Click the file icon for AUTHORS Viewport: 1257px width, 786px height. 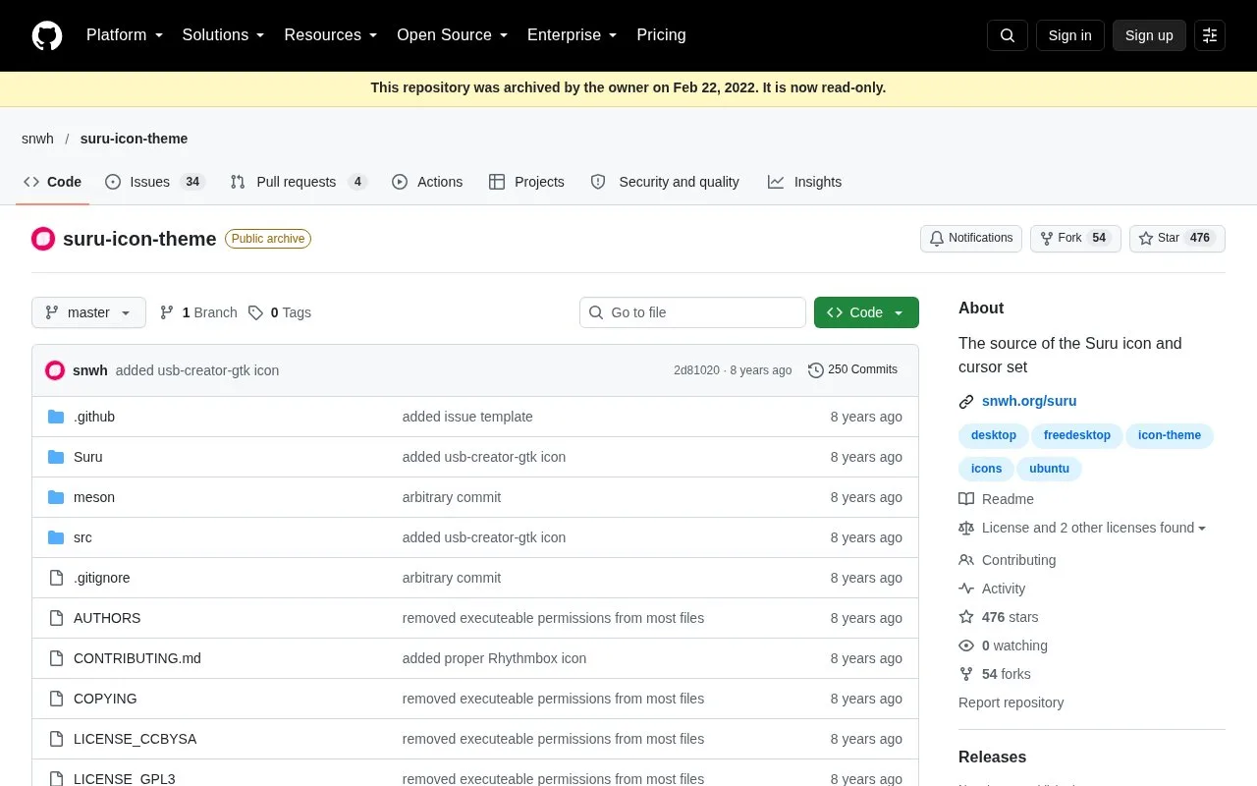56,618
